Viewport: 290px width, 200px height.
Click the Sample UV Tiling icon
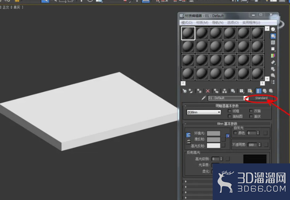click(273, 49)
